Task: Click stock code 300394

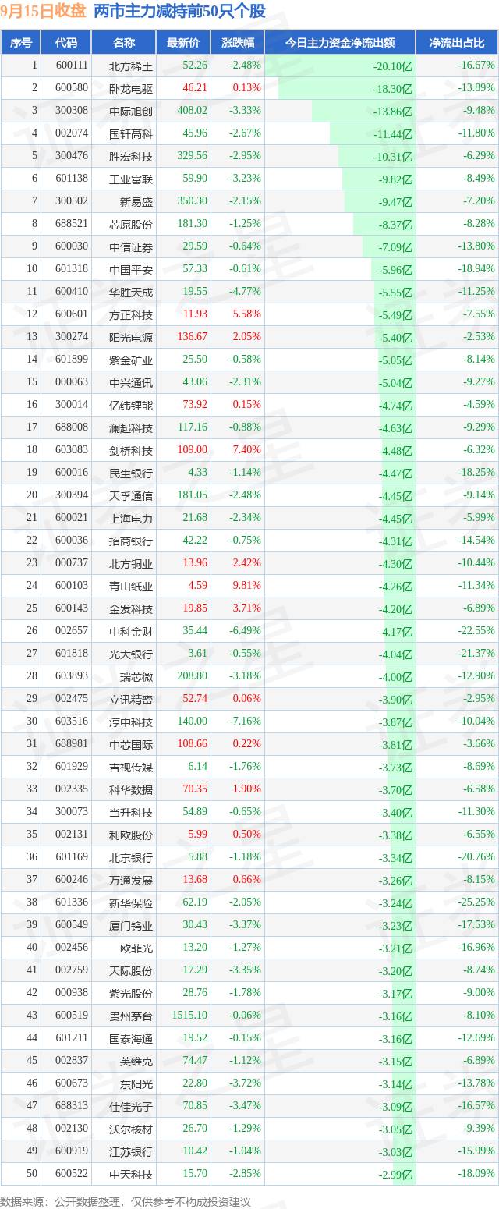Action: [72, 495]
